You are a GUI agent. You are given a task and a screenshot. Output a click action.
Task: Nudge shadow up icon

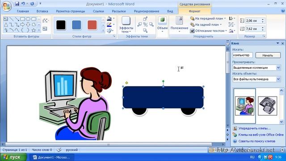click(145, 19)
